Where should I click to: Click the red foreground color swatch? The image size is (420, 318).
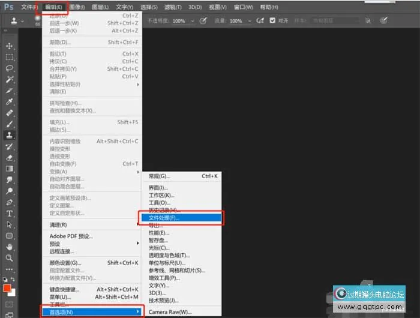[7, 288]
